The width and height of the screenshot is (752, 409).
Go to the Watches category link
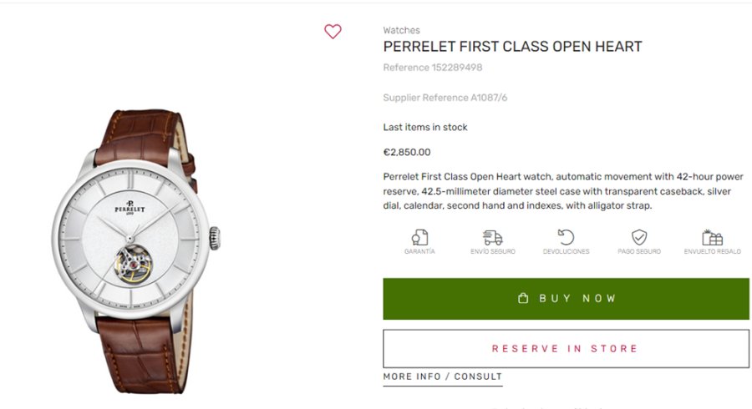point(401,31)
